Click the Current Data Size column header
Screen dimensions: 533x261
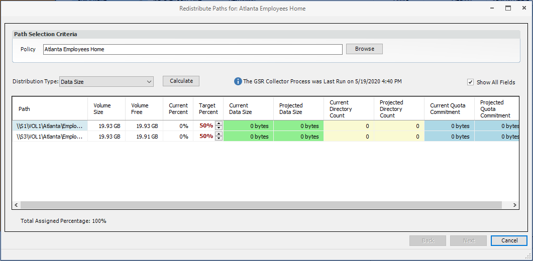point(248,109)
